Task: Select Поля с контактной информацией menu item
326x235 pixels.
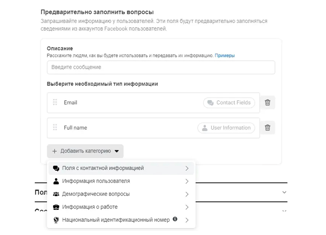Action: pyautogui.click(x=121, y=168)
